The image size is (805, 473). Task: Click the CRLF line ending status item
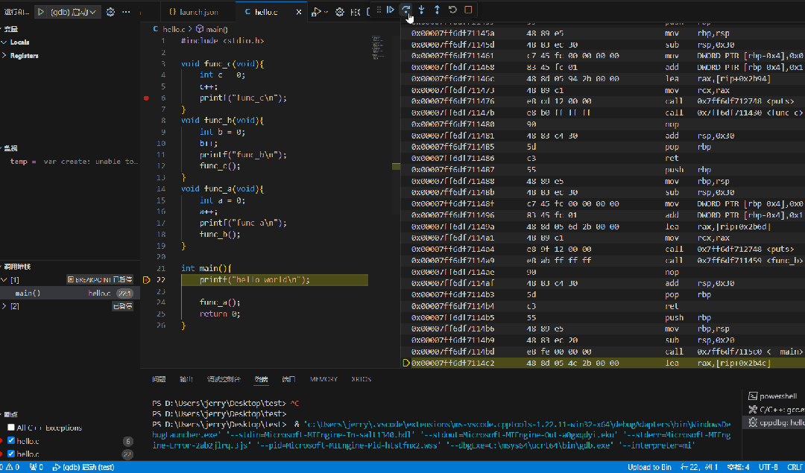click(x=795, y=467)
